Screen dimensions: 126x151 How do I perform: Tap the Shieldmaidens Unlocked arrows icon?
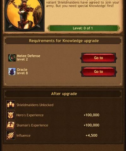click(x=11, y=105)
